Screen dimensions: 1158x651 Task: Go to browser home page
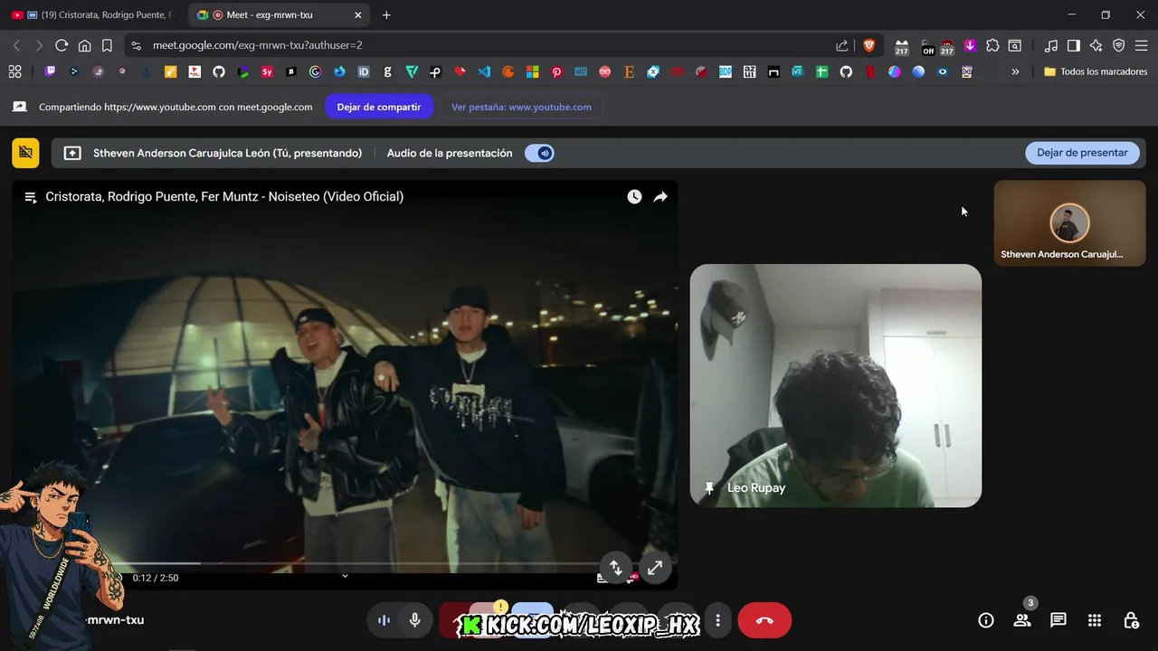click(x=84, y=45)
